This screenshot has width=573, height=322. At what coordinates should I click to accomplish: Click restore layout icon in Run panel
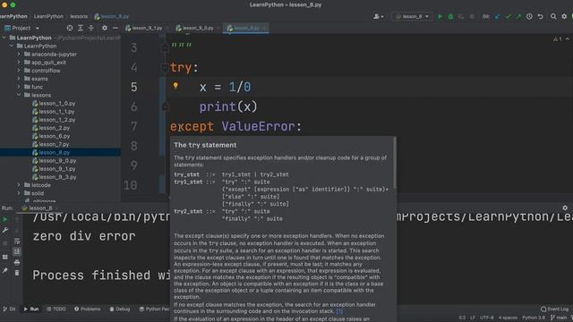click(x=5, y=257)
